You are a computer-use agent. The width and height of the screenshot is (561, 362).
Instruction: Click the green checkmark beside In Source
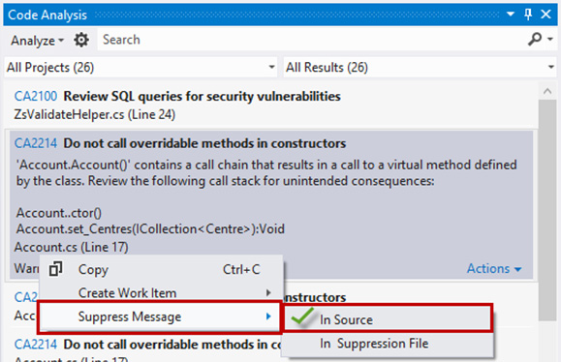(x=302, y=317)
